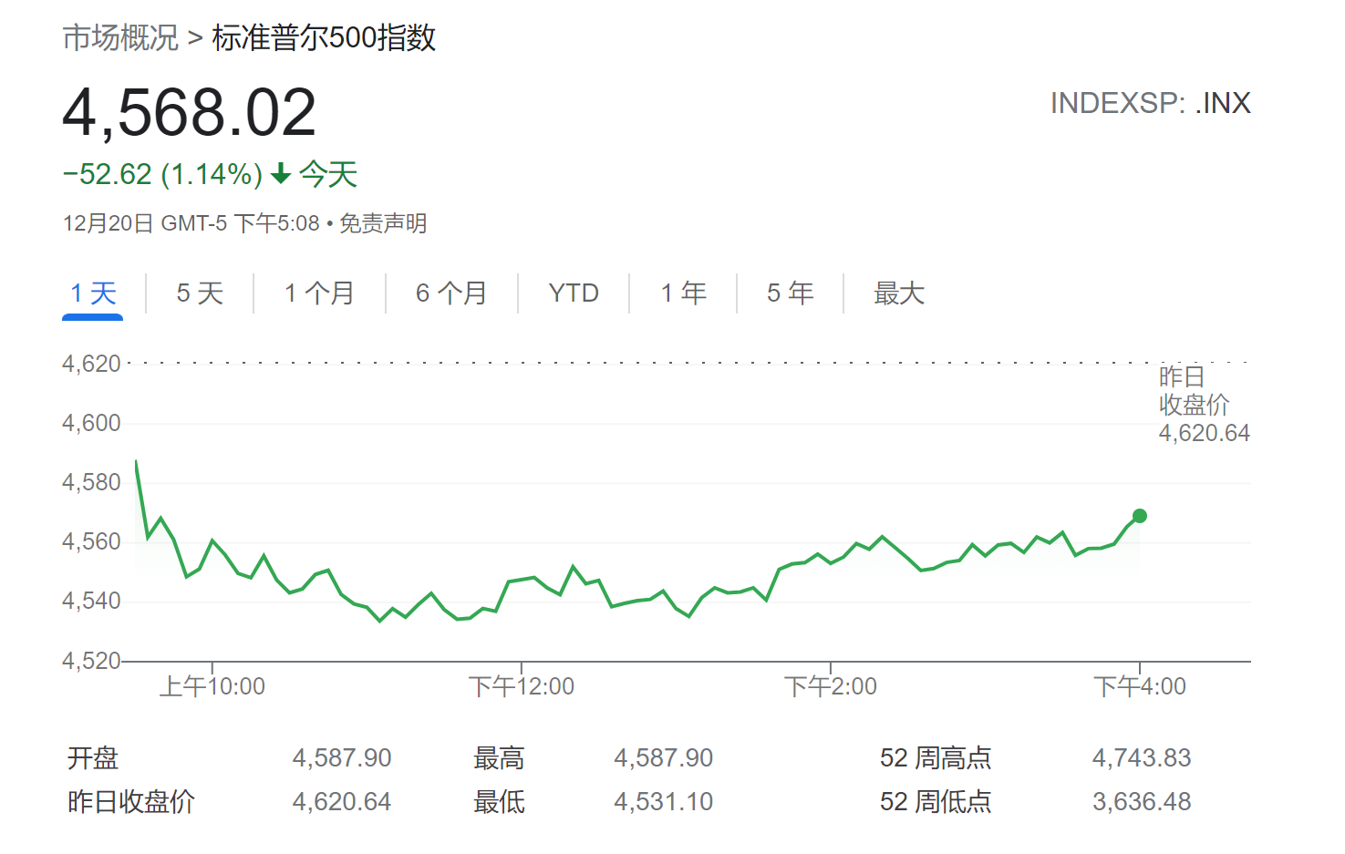Click the 最高 value 4,587.90
The height and width of the screenshot is (854, 1345).
[664, 757]
